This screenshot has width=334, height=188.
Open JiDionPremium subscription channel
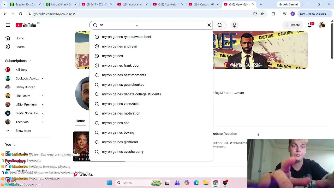[x=25, y=105]
